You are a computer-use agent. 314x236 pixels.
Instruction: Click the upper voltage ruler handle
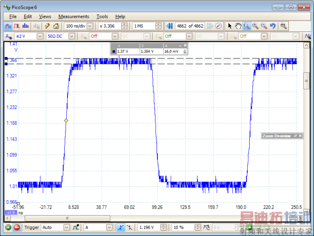6,59
